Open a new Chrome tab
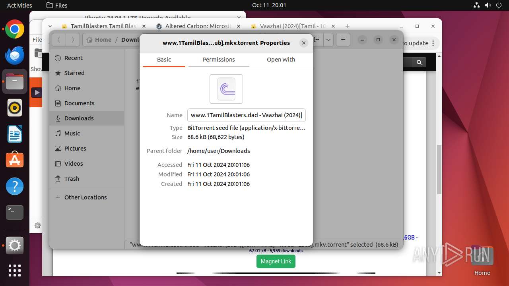Screen dimensions: 509x286 348,26
